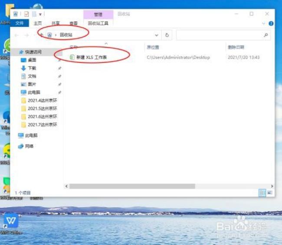Open the 文件 menu tab
The image size is (282, 245).
pyautogui.click(x=20, y=23)
